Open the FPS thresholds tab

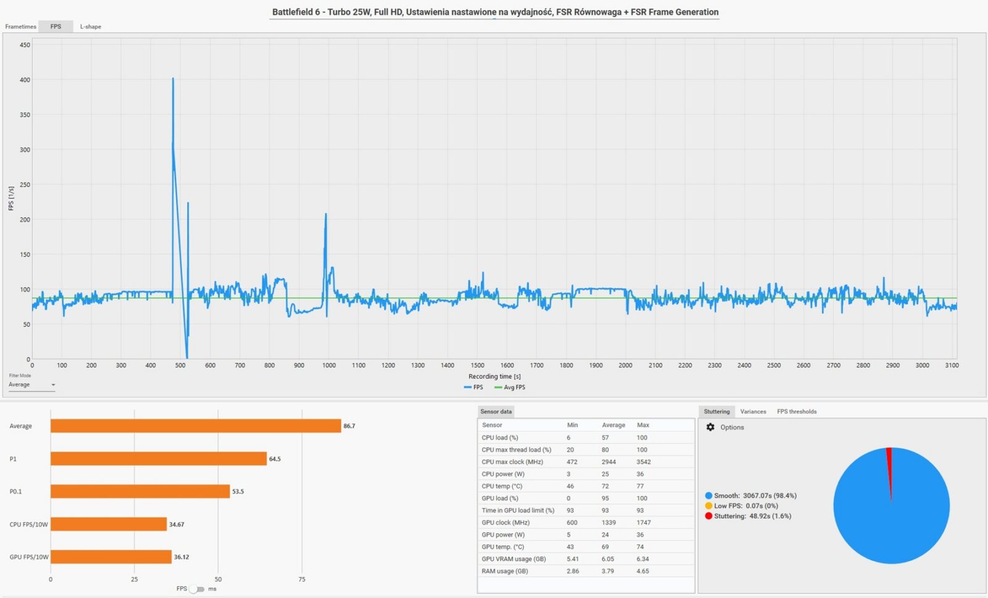point(797,411)
